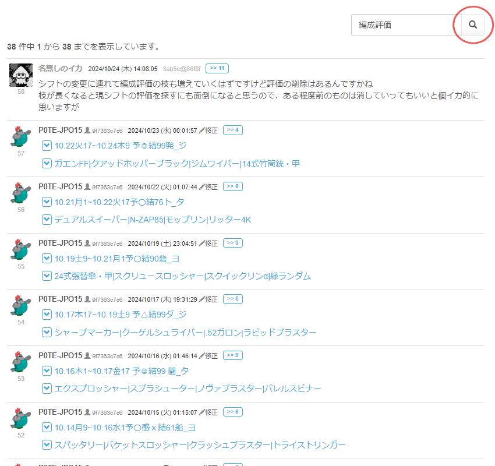Click the chevron icon beside 10.19土9~10.21月1
Screen dimensions: 495x466
(47, 258)
